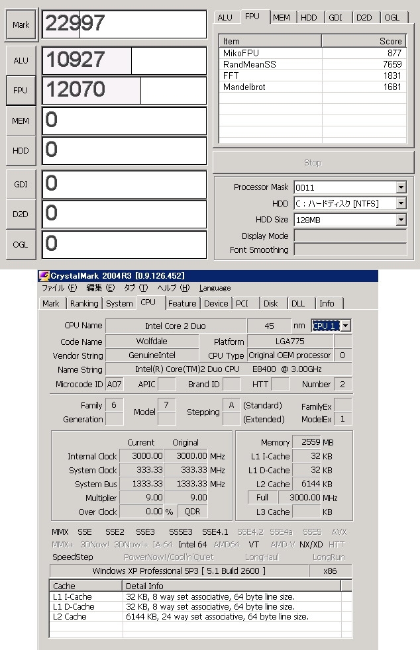This screenshot has height=650, width=420.
Task: Click the Vendor String field GenuineIntel
Action: pyautogui.click(x=152, y=355)
